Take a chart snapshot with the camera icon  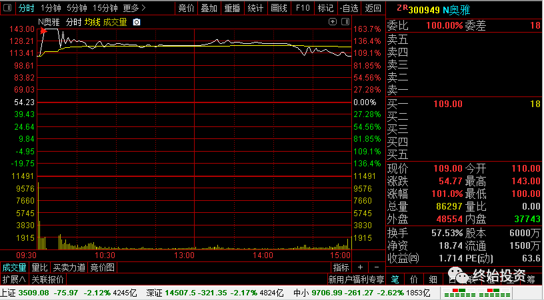(137, 22)
